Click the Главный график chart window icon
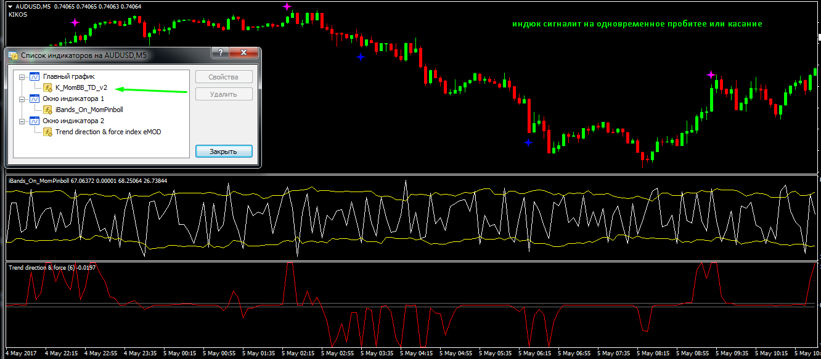 pyautogui.click(x=35, y=77)
